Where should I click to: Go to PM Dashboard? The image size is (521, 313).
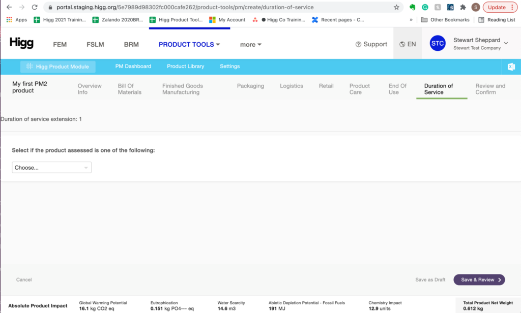coord(133,67)
